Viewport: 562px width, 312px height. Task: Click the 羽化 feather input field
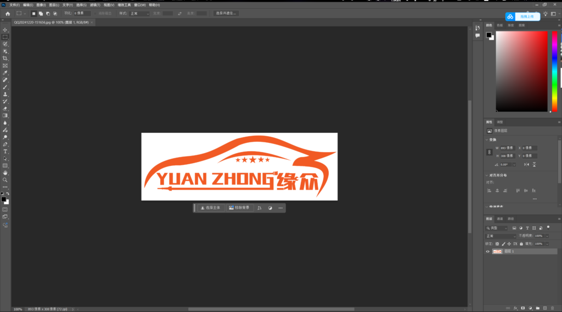tap(82, 13)
